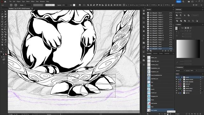This screenshot has height=115, width=204.
Task: Select the Type tool
Action: tap(2, 19)
